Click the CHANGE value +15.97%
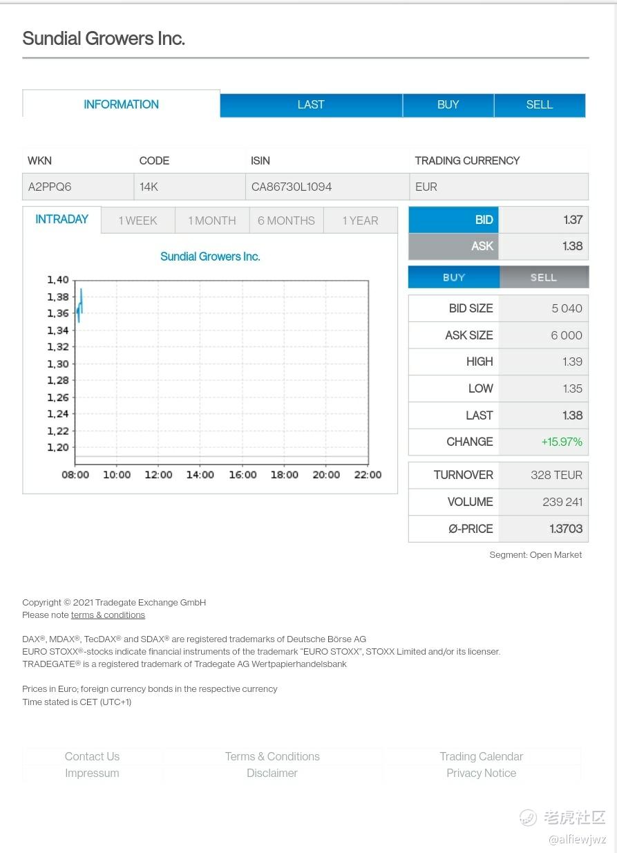The image size is (617, 853). (562, 442)
